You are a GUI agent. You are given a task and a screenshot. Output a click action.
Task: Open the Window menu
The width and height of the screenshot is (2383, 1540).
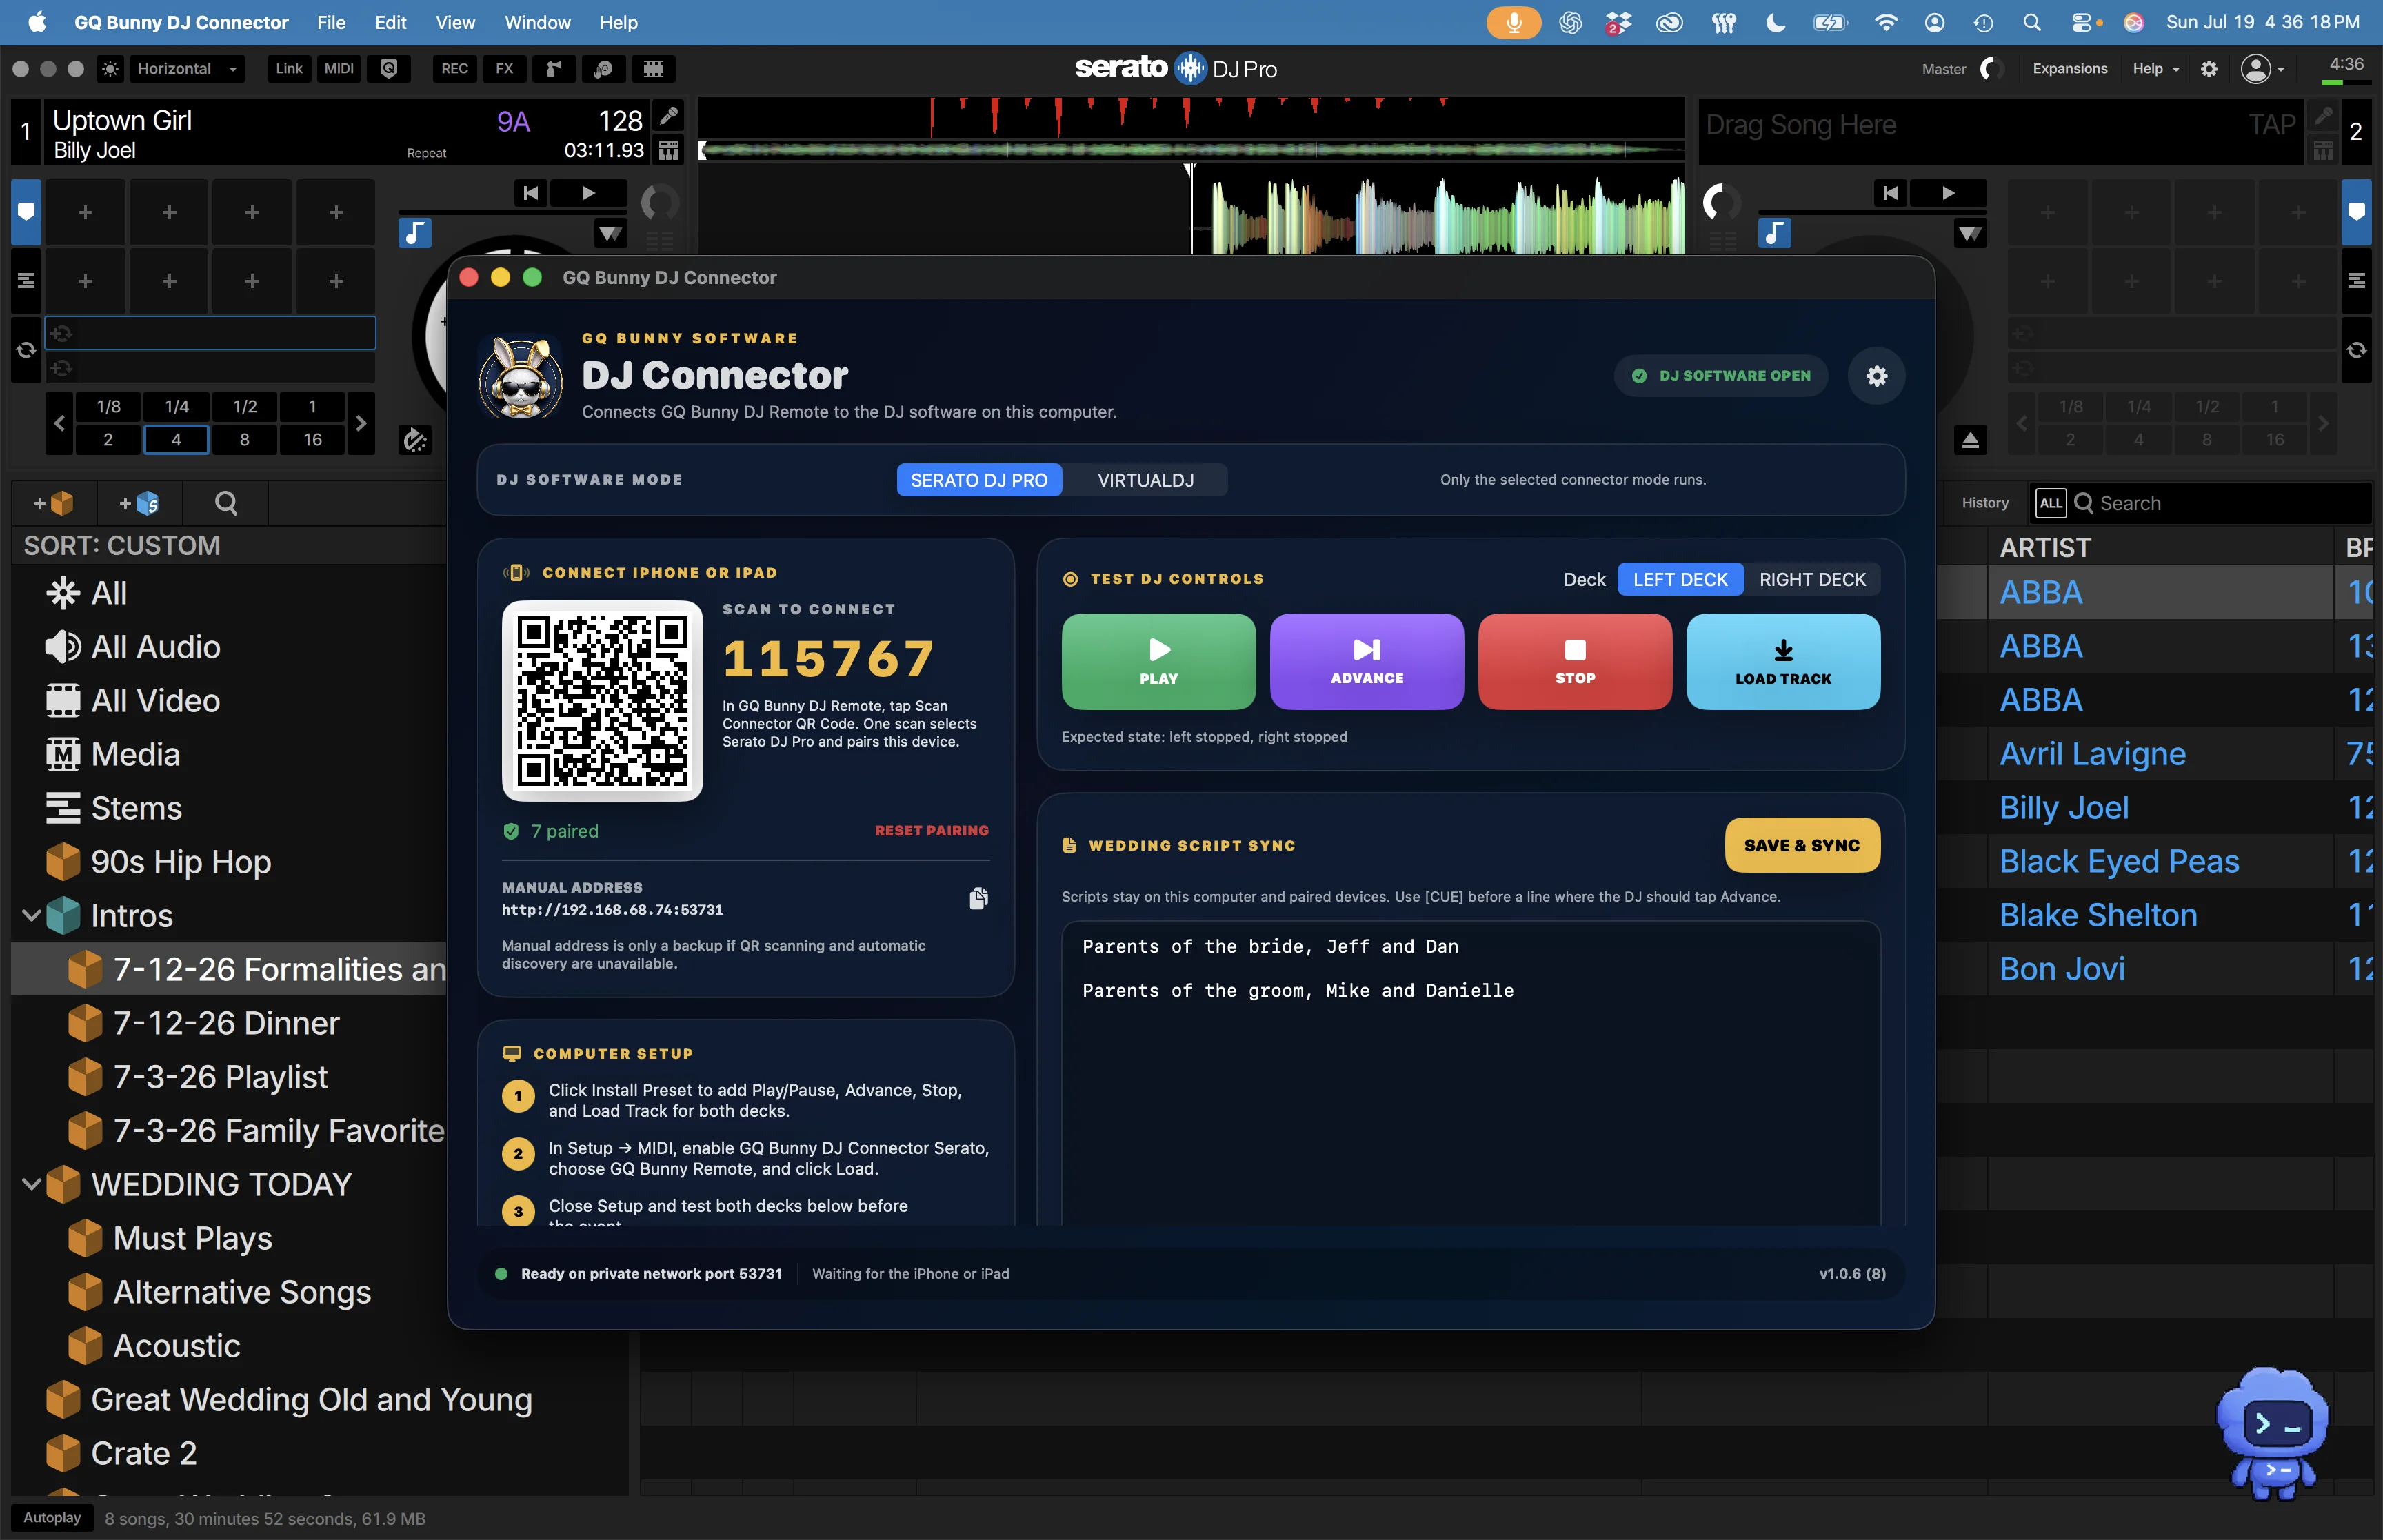[x=537, y=22]
